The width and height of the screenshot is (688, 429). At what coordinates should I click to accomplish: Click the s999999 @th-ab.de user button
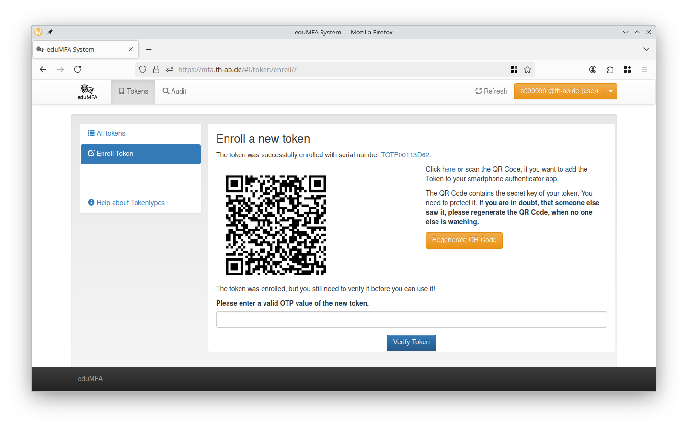pos(559,91)
